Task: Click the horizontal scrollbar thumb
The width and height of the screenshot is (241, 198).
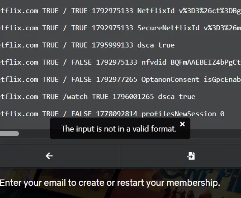Action: pos(9,134)
